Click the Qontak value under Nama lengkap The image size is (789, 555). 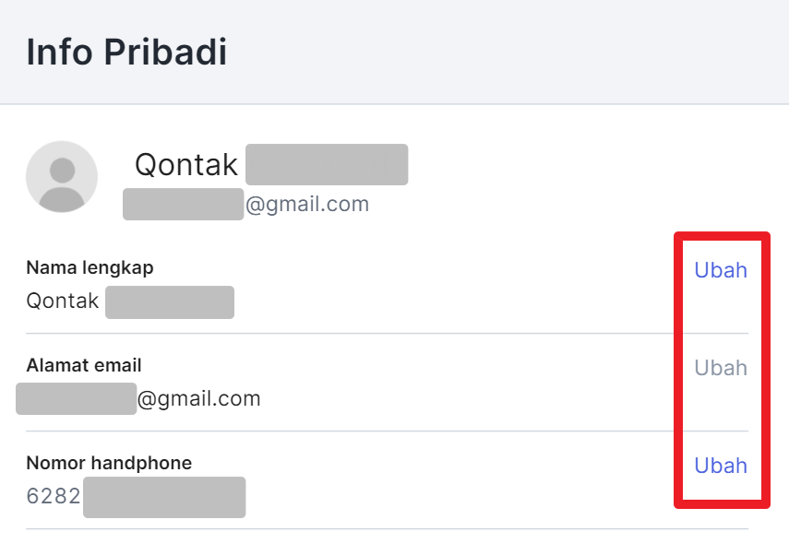point(63,301)
